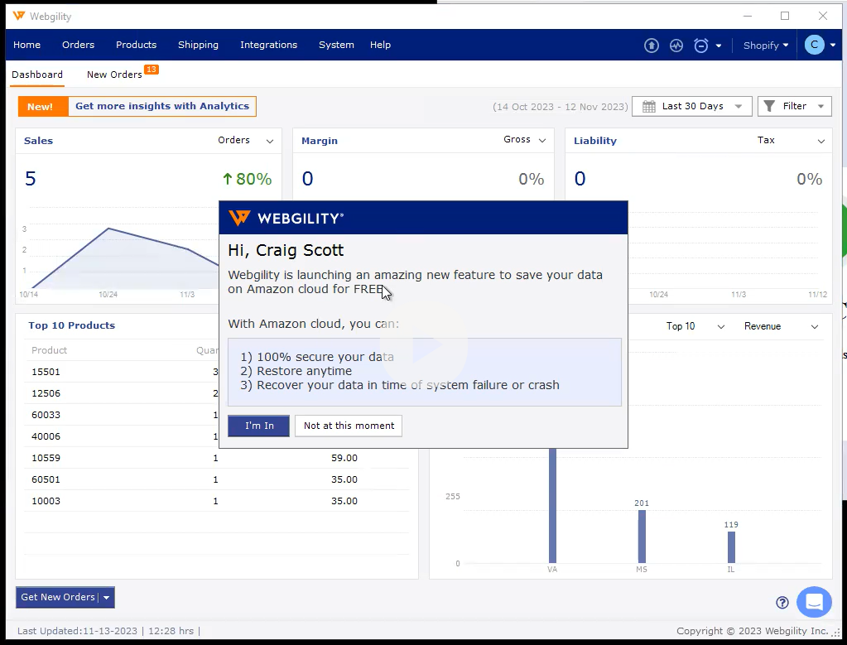Click Not at this moment button
Viewport: 847px width, 645px height.
[x=349, y=426]
